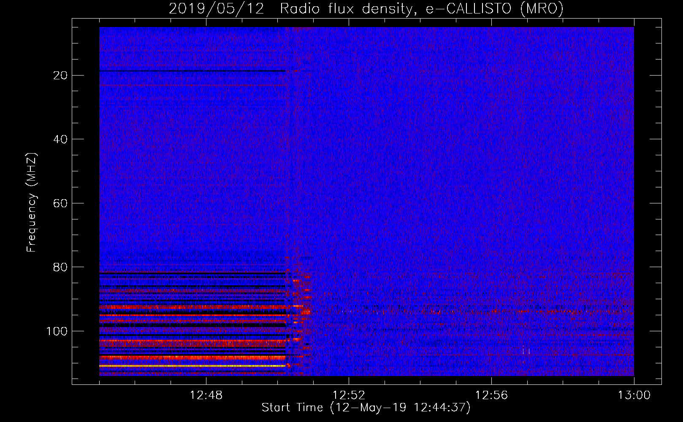Click the 12:52 time tick label
This screenshot has width=683, height=422.
click(x=349, y=395)
